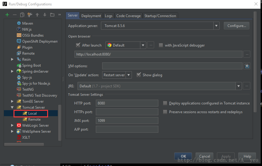This screenshot has width=262, height=166.
Task: Add a new configuration with plus icon
Action: pos(7,15)
